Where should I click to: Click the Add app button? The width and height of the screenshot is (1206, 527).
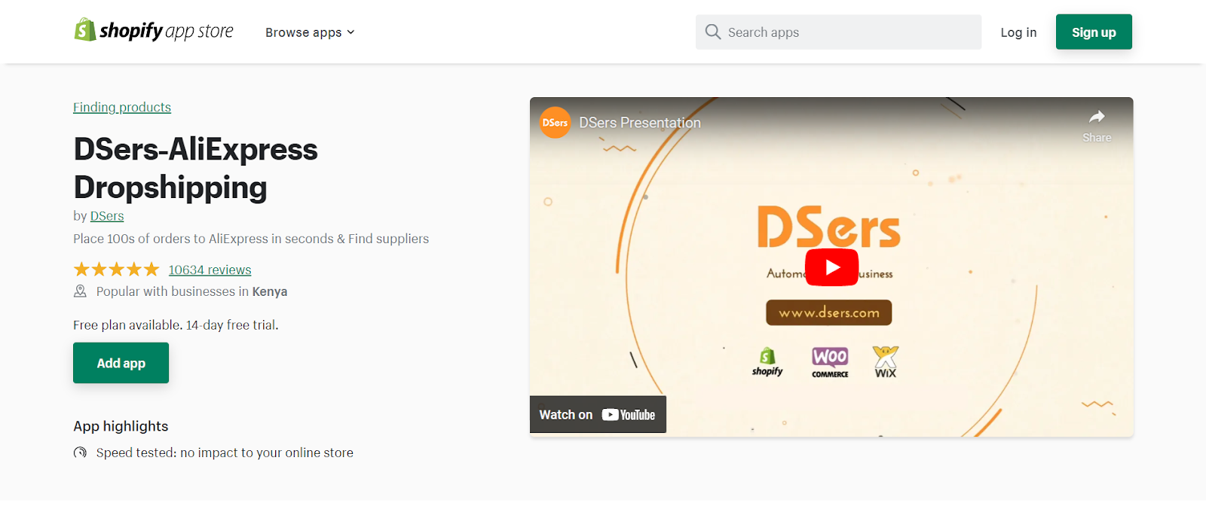coord(121,363)
